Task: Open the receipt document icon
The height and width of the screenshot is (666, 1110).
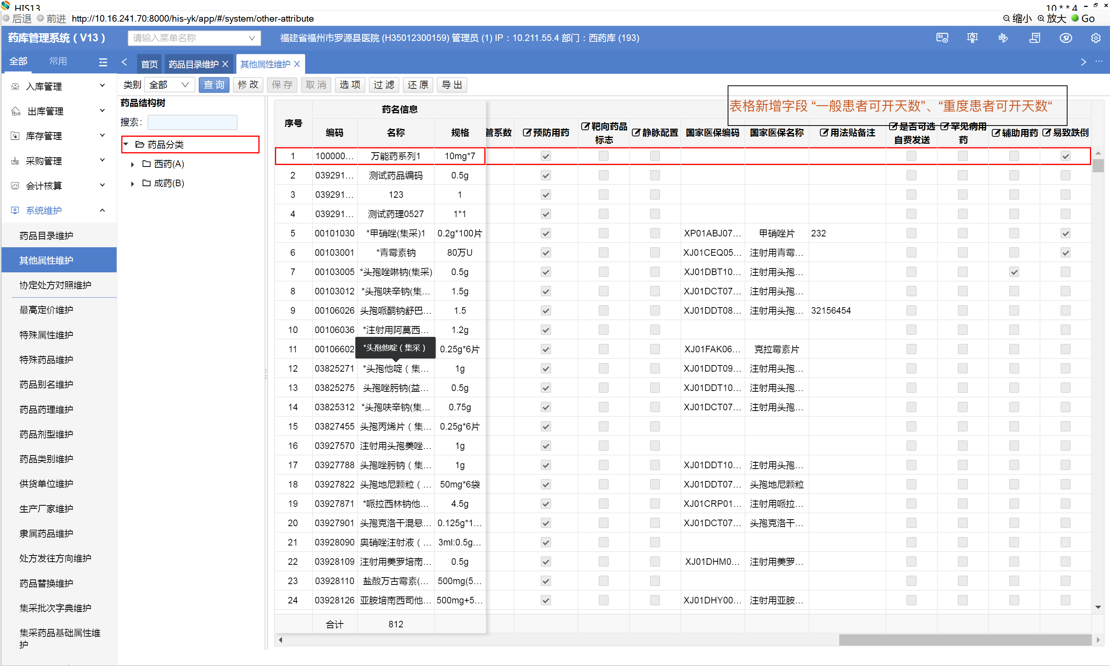Action: point(1035,38)
